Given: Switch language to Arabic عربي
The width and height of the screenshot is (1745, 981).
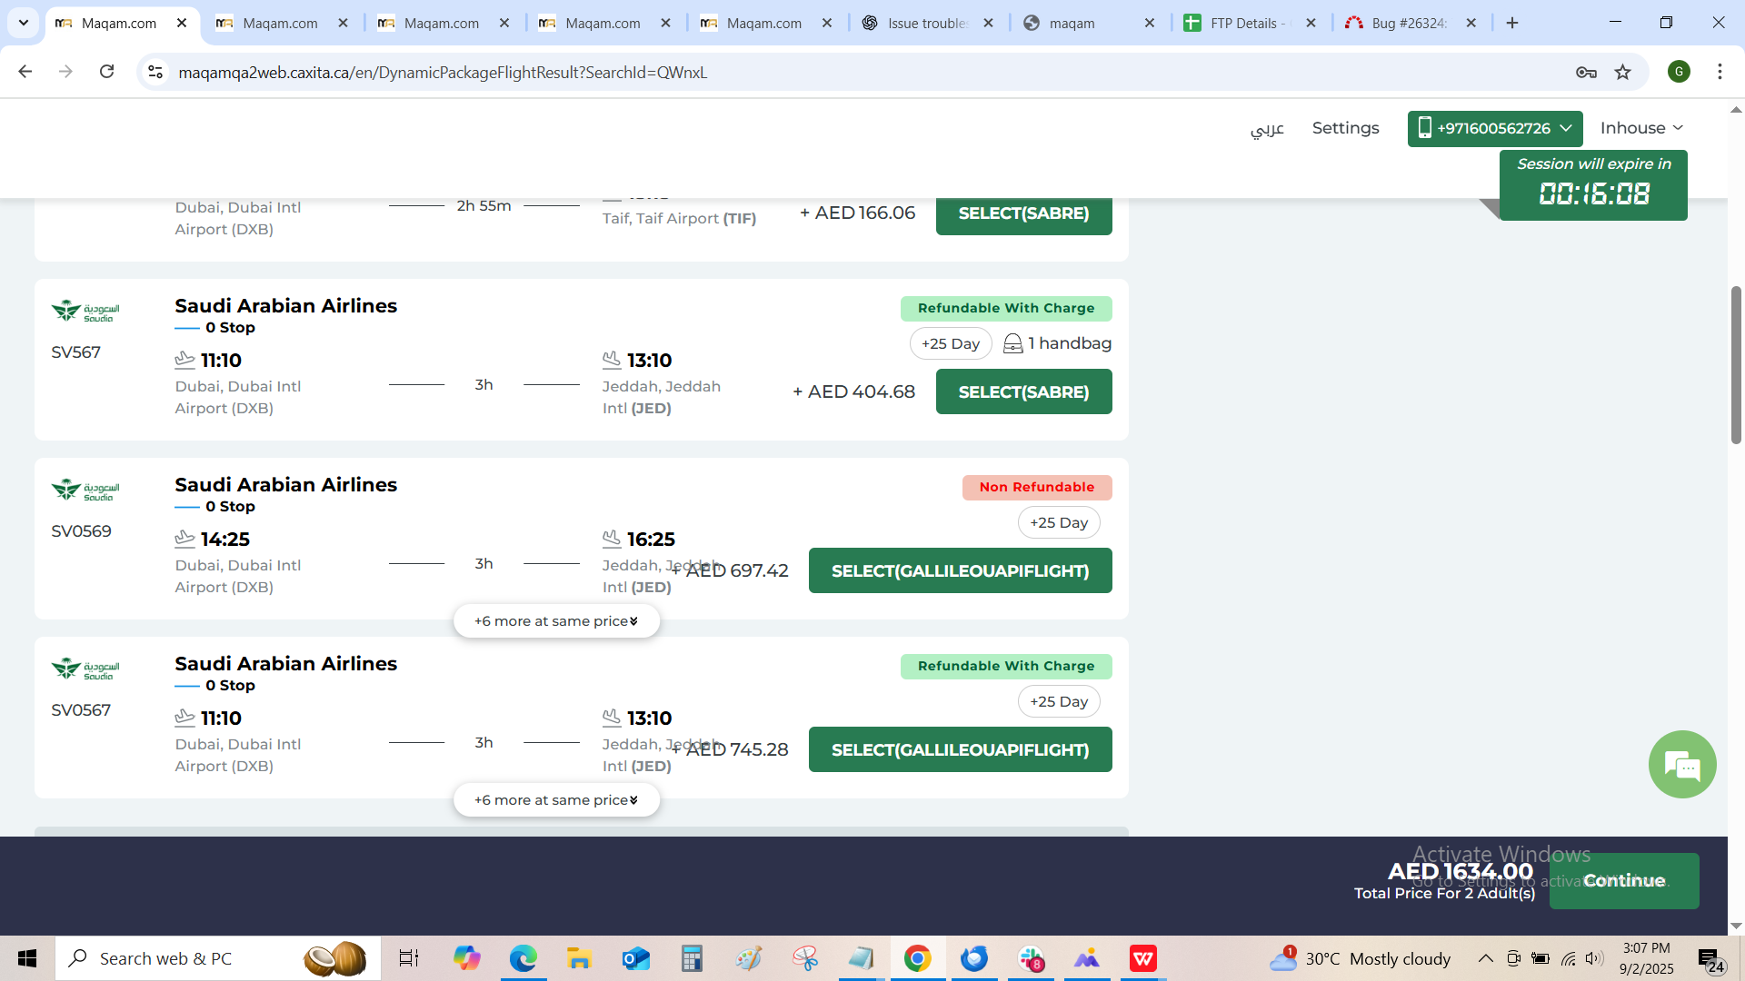Looking at the screenshot, I should pyautogui.click(x=1267, y=128).
